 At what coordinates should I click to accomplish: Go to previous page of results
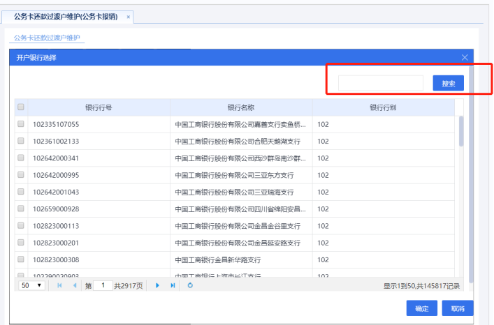click(x=75, y=285)
